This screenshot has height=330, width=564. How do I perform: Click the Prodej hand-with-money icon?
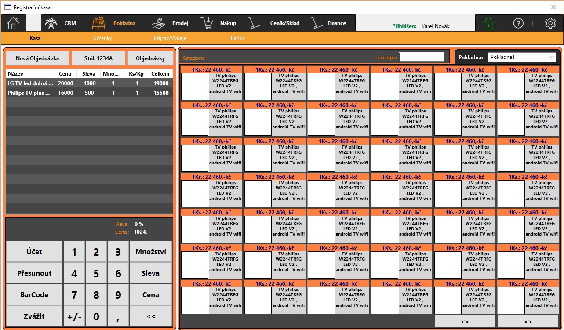(x=159, y=23)
